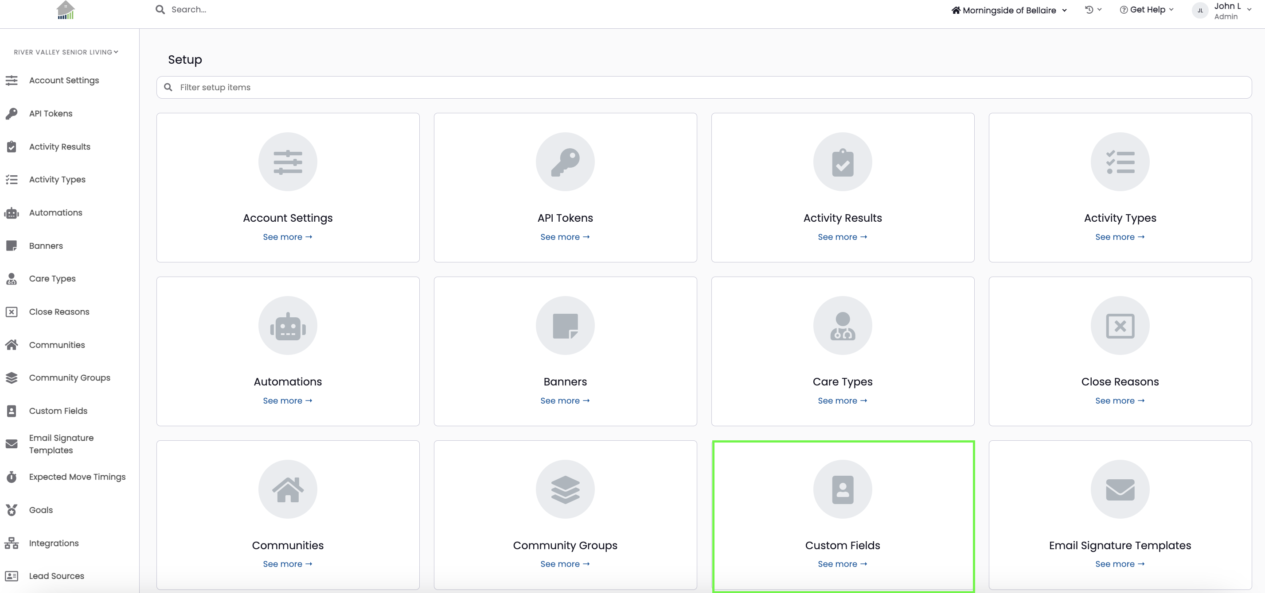Click See more under Activity Types
1265x593 pixels.
(x=1120, y=237)
